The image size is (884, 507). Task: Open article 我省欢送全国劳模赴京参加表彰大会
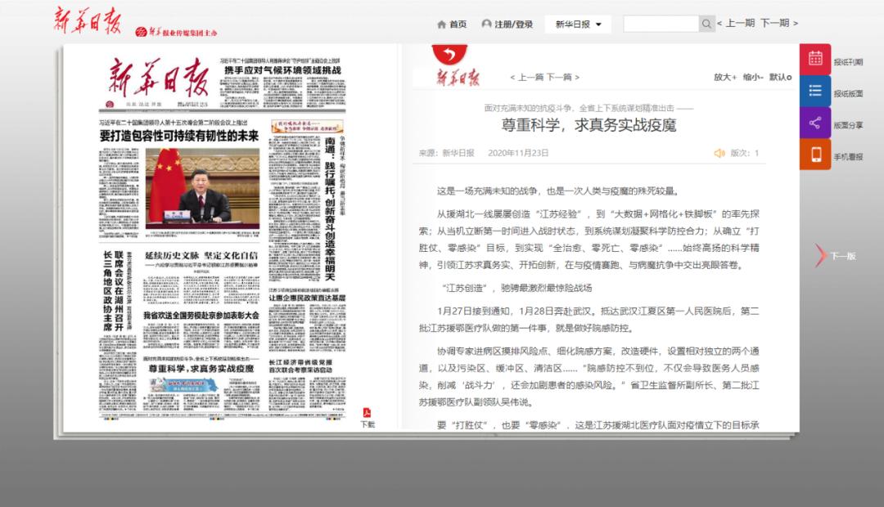tap(201, 316)
